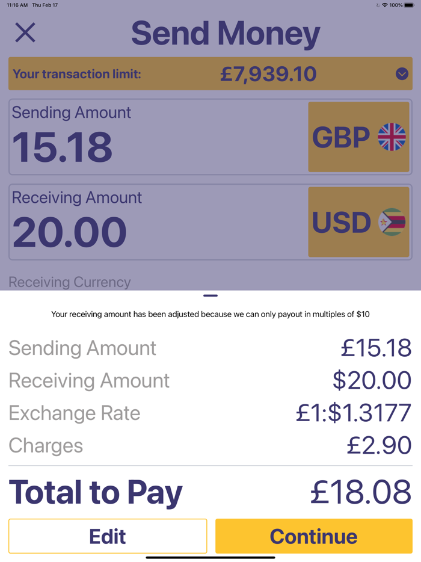
Task: Click the Charges row in summary
Action: (210, 446)
